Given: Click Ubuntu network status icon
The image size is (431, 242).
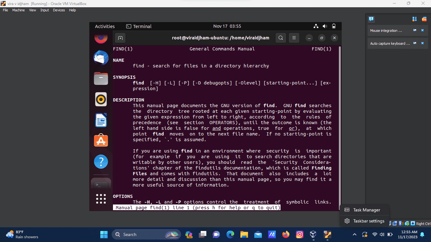Looking at the screenshot, I should [316, 26].
